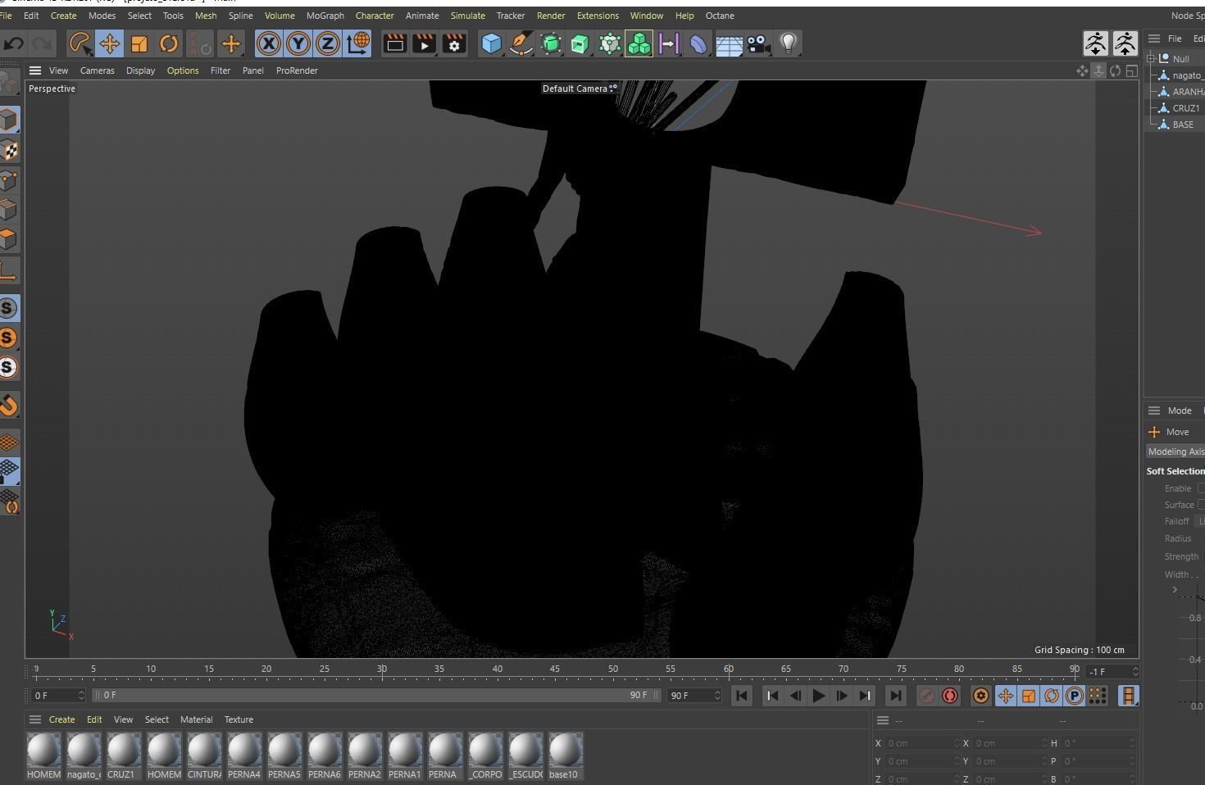Select the base10 material sphere
The image size is (1205, 785).
pyautogui.click(x=565, y=756)
